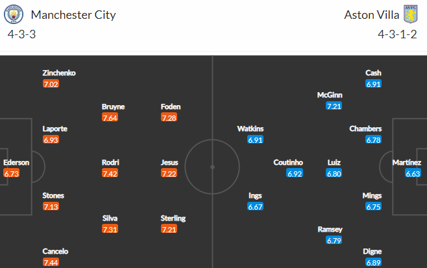Select player Zinchenko on the pitch
427x268 pixels.
59,73
